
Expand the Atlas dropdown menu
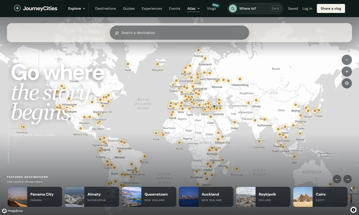tap(193, 8)
